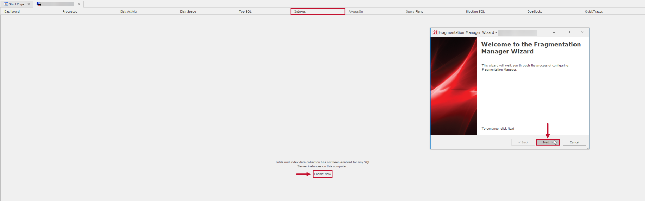
Task: Click the wizard description paragraph text
Action: tap(525, 67)
